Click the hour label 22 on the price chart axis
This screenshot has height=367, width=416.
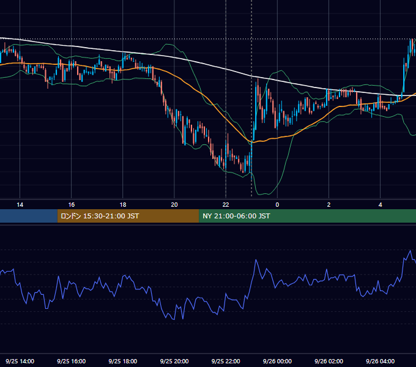coord(226,205)
